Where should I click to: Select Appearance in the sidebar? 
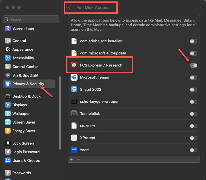pyautogui.click(x=29, y=49)
